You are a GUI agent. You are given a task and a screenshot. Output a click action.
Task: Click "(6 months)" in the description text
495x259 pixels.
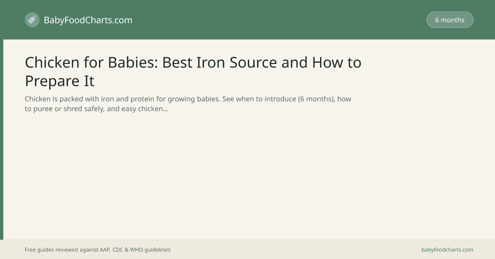click(316, 99)
